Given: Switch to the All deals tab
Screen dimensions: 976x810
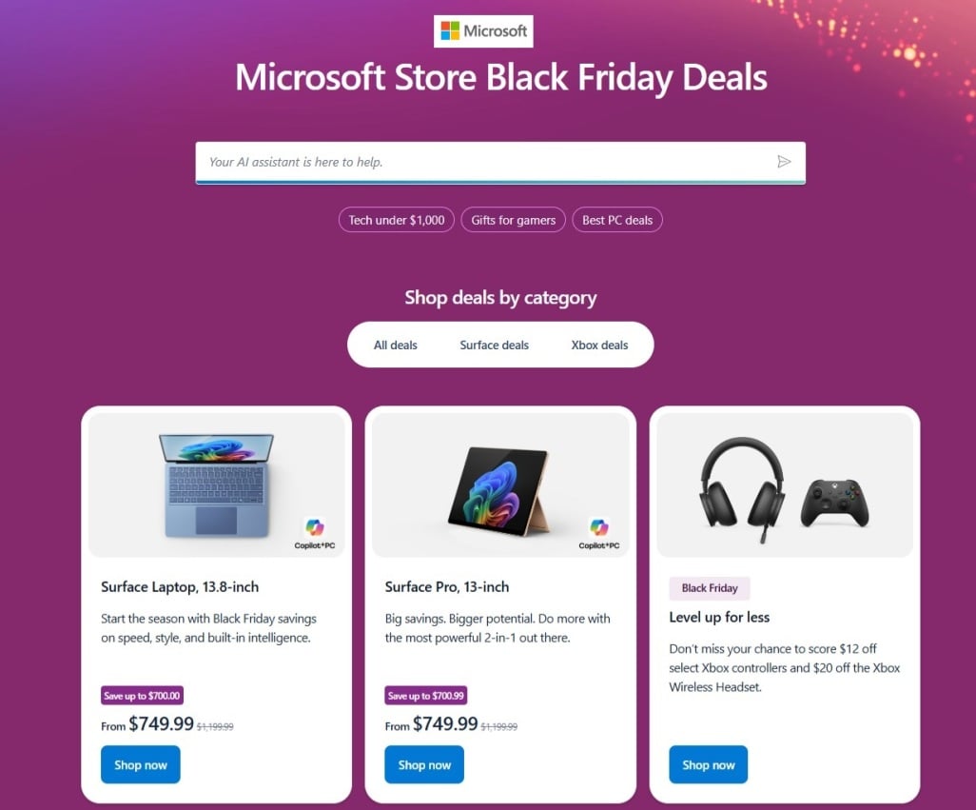Looking at the screenshot, I should pyautogui.click(x=396, y=345).
